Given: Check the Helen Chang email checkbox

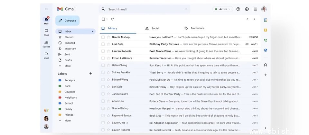Looking at the screenshot, I should [103, 65].
